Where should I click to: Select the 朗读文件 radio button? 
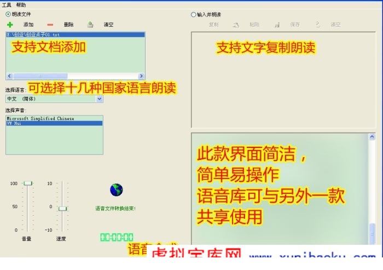(x=8, y=14)
